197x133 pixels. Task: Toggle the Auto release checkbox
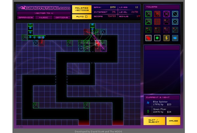86,17
